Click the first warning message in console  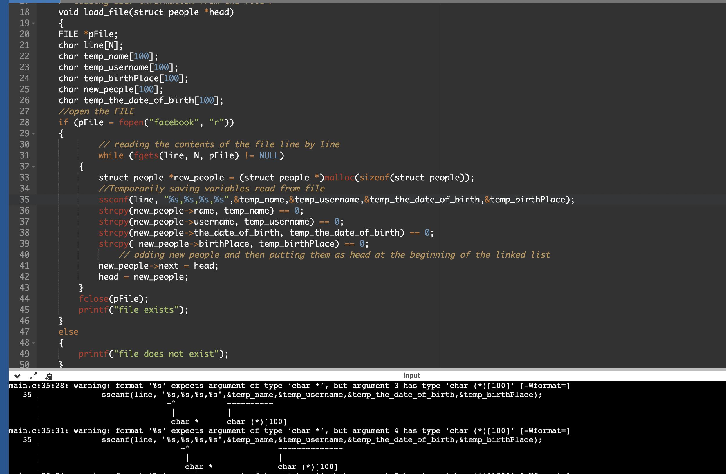(289, 386)
